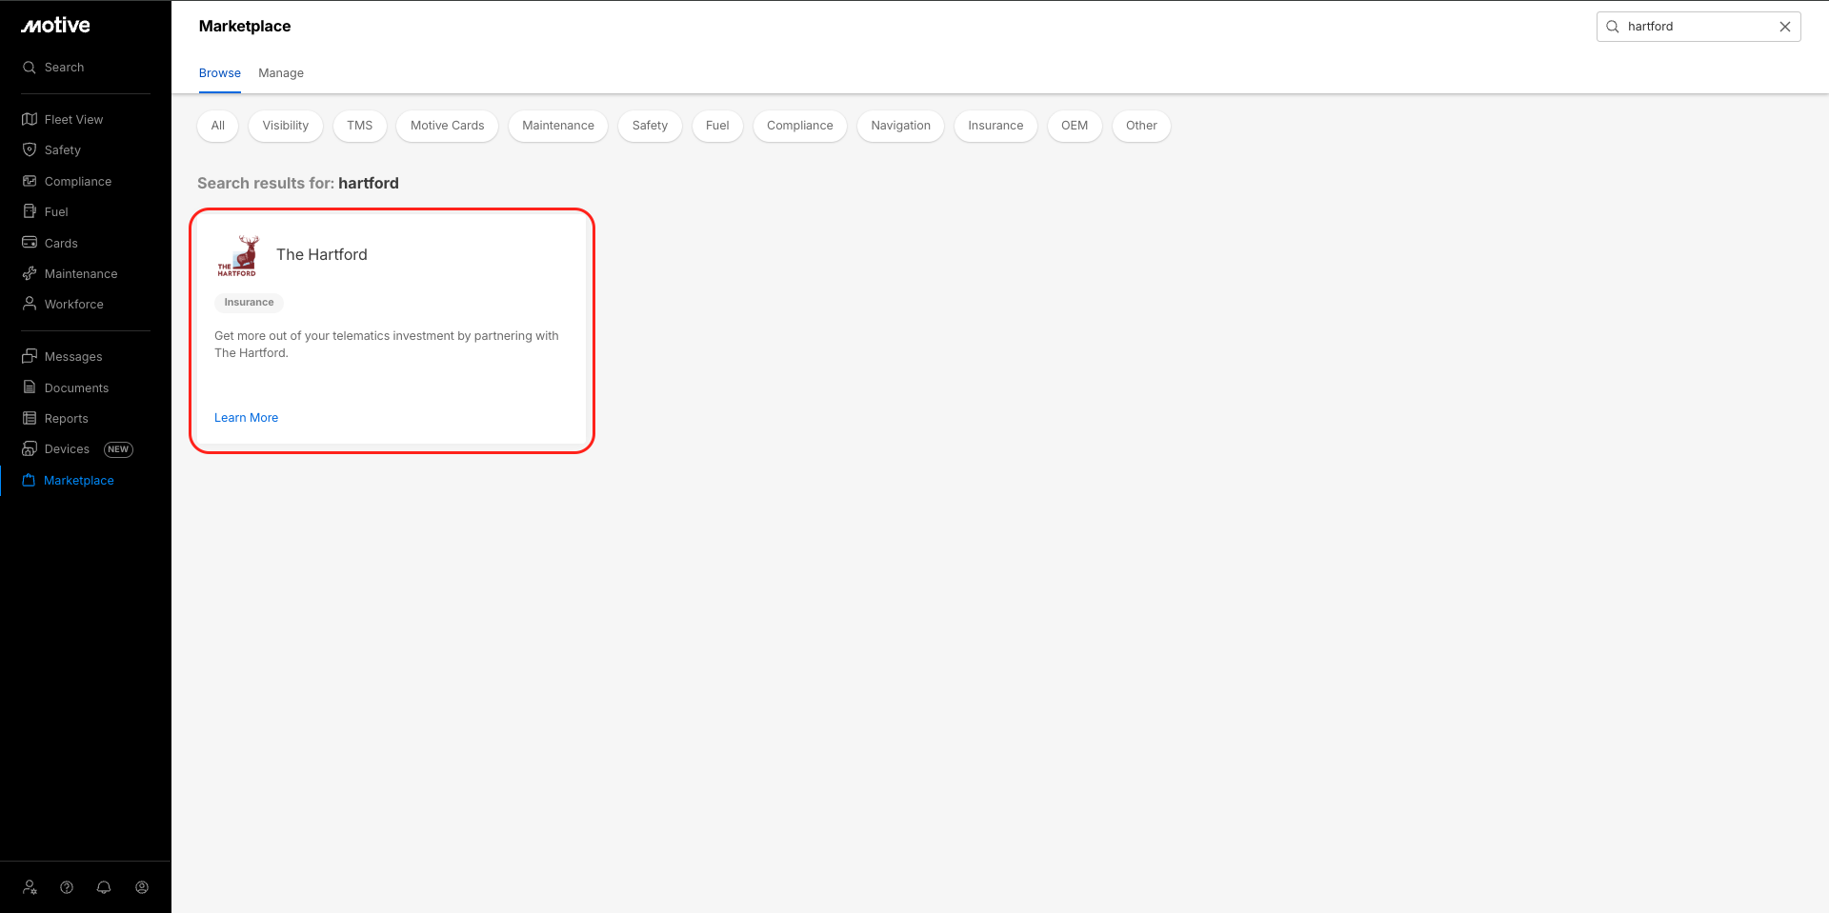
Task: Click the Fleet View map icon
Action: pos(30,119)
